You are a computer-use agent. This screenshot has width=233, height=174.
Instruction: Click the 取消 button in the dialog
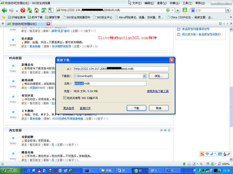159,108
